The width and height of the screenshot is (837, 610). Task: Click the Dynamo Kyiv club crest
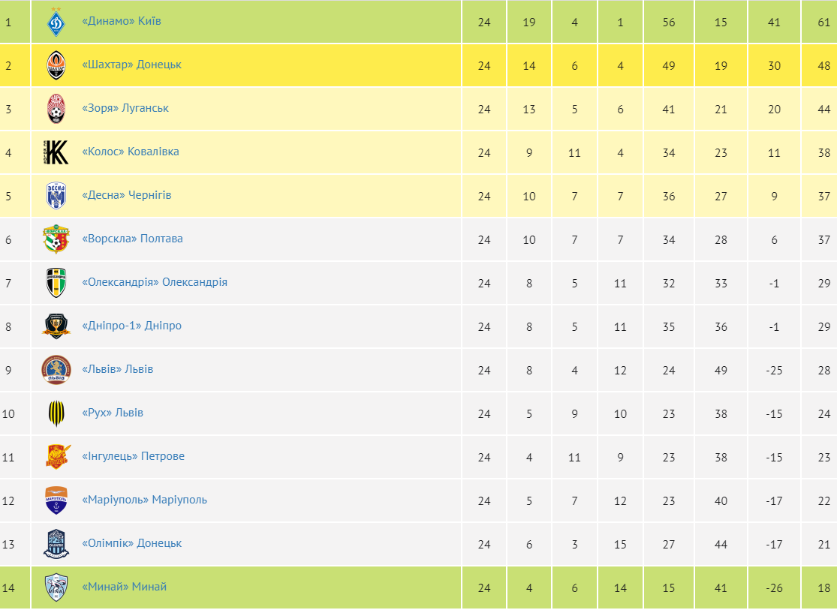(x=56, y=22)
